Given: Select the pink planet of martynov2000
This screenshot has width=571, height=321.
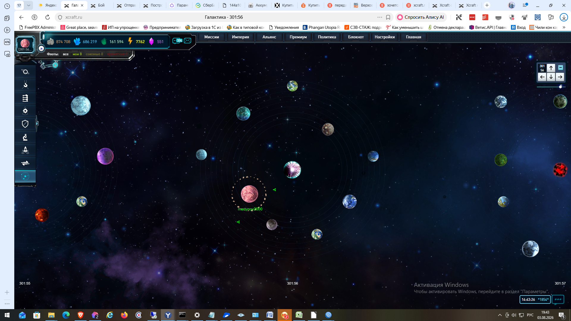Looking at the screenshot, I should [x=249, y=194].
